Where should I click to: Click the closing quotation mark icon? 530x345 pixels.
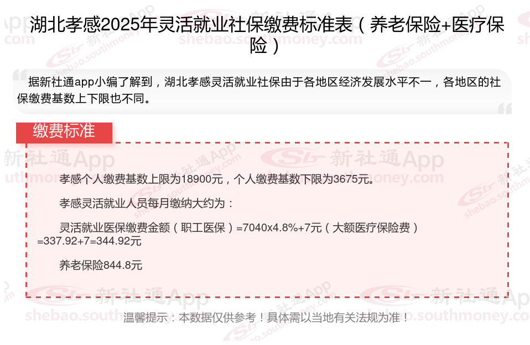coord(505,109)
